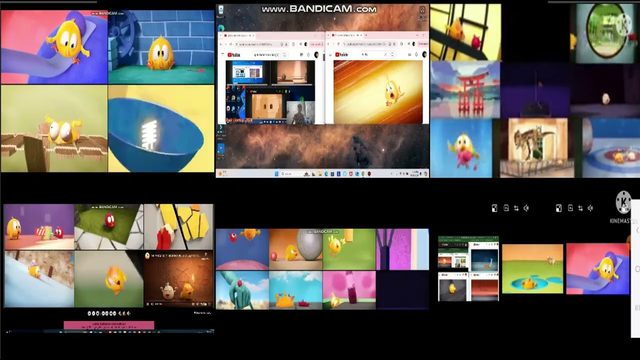Viewport: 640px width, 360px height.
Task: Select the blue bowl clip
Action: coord(161,128)
